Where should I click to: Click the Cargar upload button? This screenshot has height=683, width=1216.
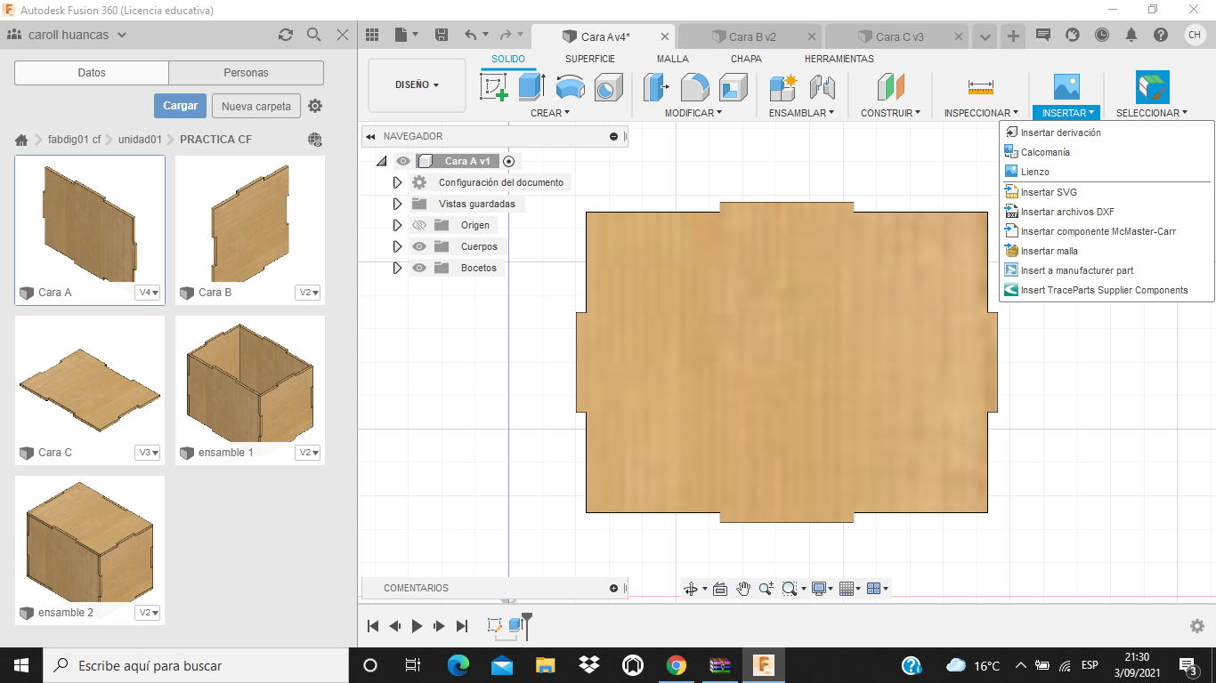180,106
